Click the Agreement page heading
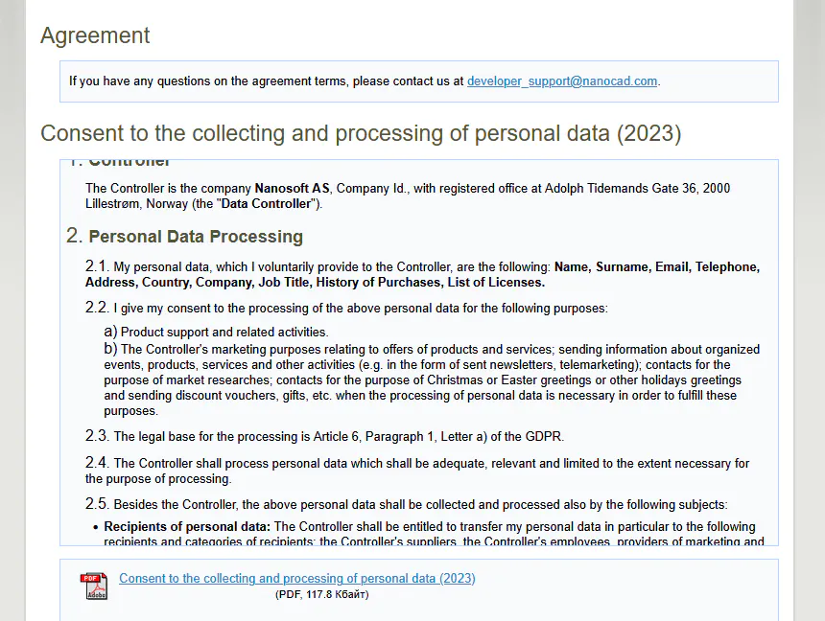This screenshot has width=825, height=621. pos(95,35)
